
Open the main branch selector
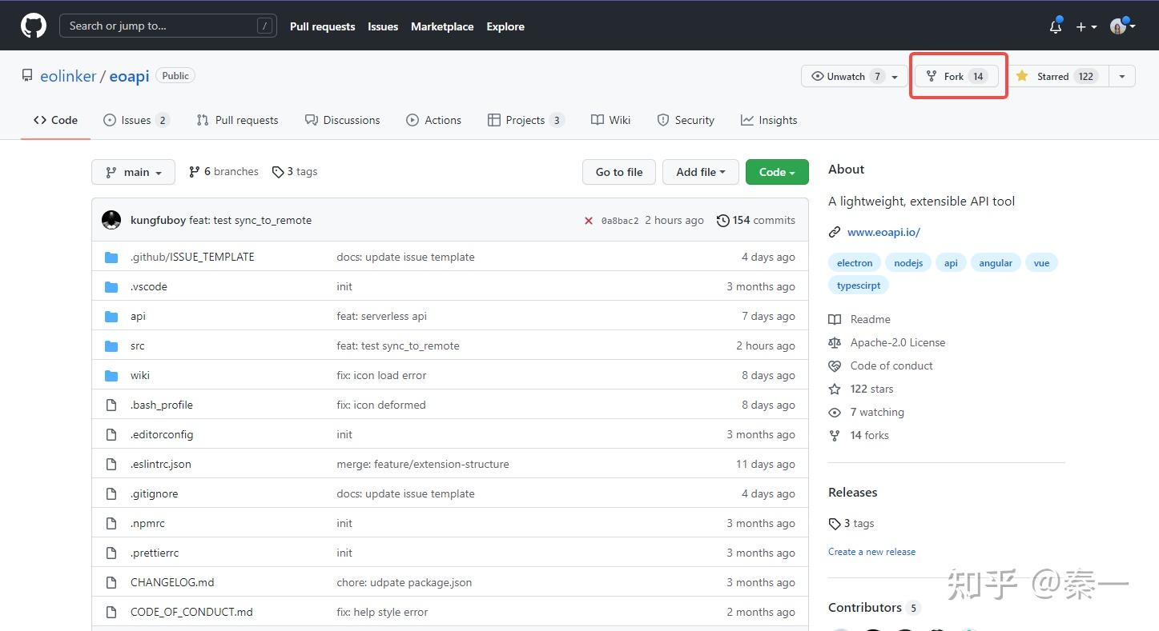(x=133, y=171)
